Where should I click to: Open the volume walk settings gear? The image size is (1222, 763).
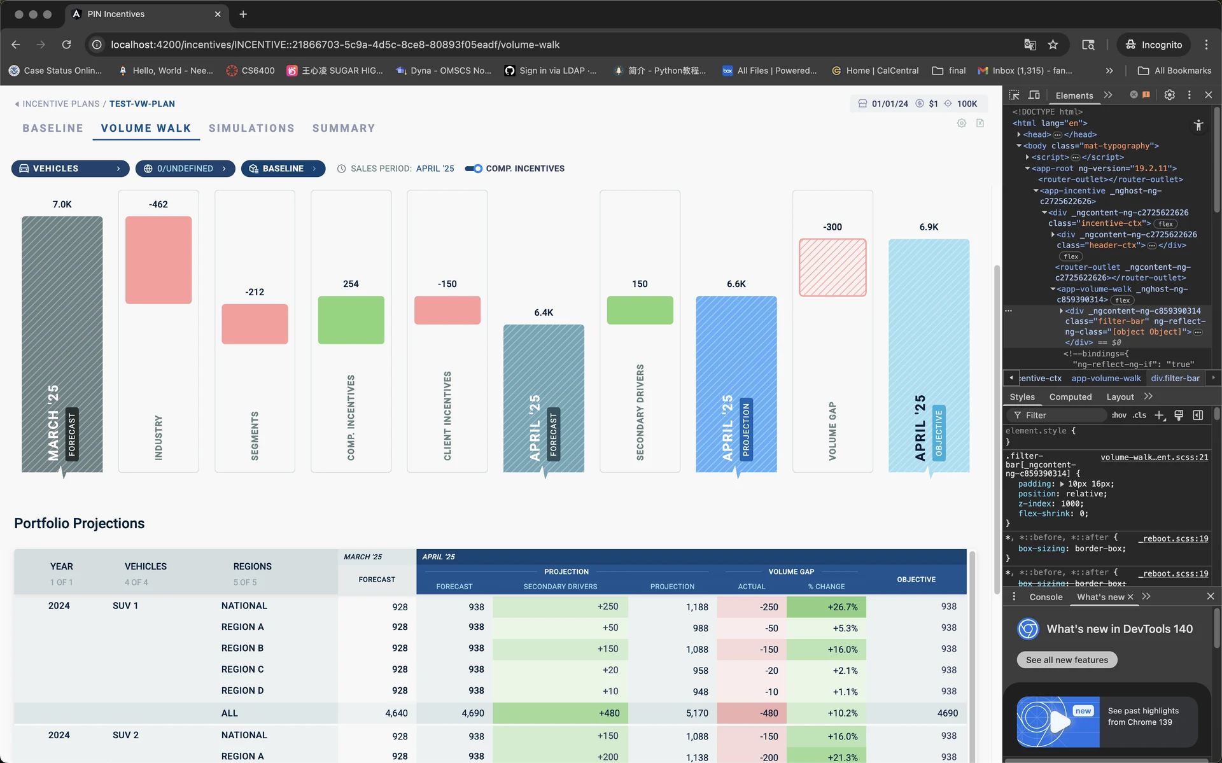tap(962, 123)
